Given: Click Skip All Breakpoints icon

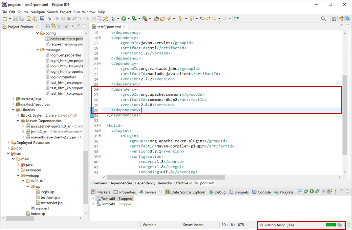Looking at the screenshot, I should [50, 19].
